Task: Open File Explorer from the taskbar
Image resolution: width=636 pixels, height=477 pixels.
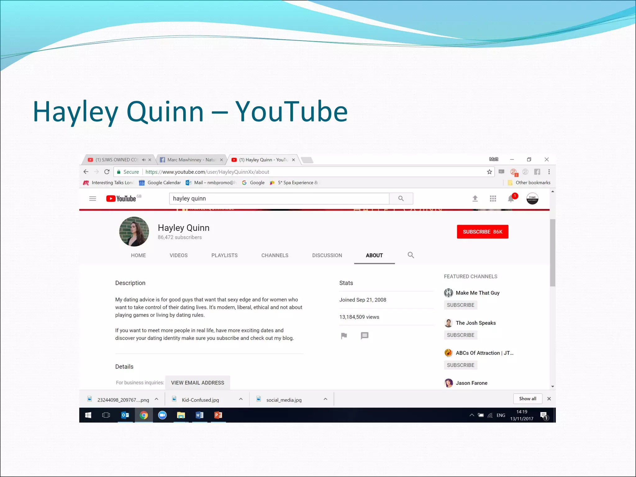Action: point(181,415)
